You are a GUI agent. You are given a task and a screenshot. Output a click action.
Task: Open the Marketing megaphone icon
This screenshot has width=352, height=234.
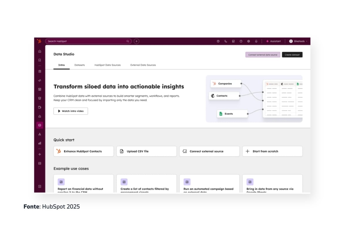[40, 80]
